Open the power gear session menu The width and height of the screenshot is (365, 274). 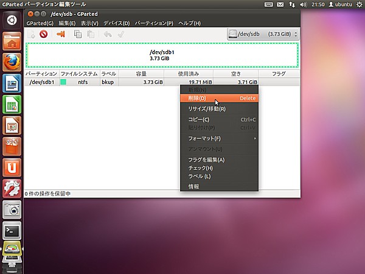360,4
